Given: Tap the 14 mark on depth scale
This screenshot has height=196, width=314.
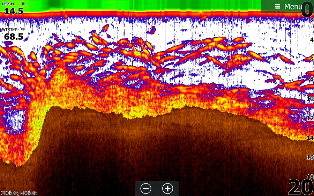Looking at the screenshot, I should pos(310,138).
